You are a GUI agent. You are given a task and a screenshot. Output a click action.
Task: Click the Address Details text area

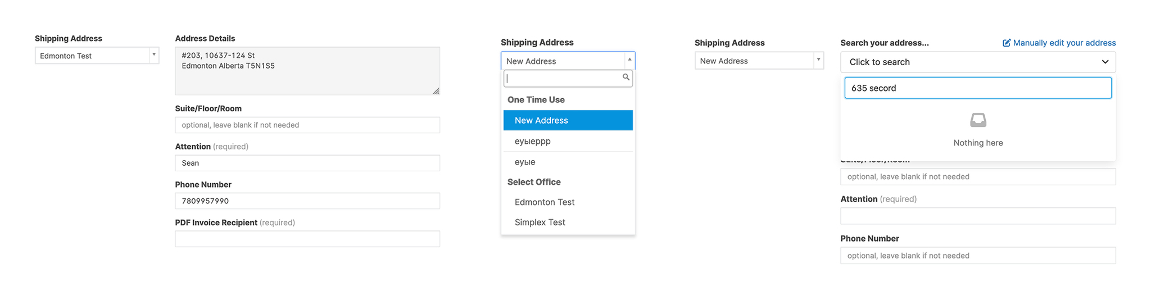click(x=307, y=71)
